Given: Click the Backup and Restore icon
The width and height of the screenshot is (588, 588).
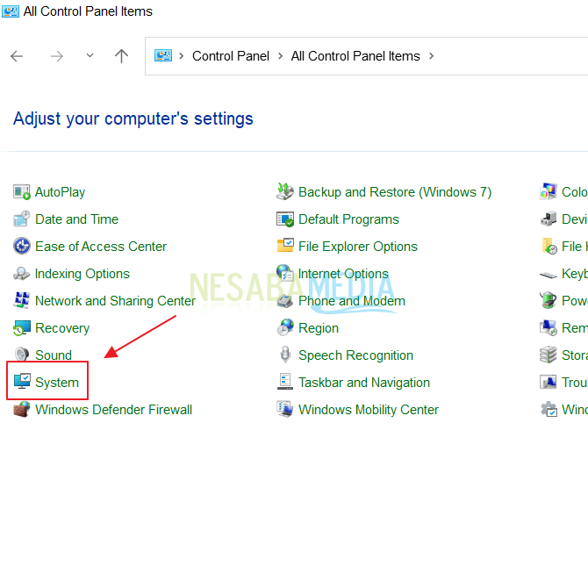Looking at the screenshot, I should coord(285,191).
